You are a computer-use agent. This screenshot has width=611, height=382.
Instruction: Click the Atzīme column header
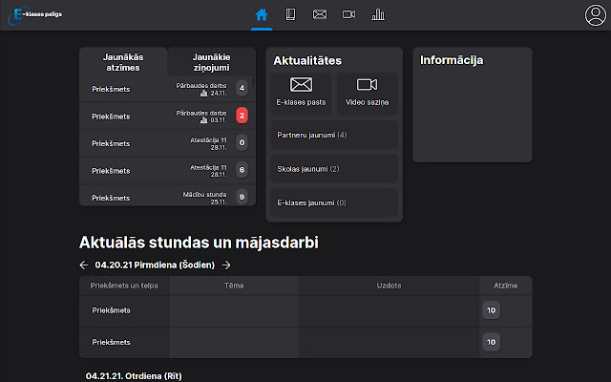506,286
